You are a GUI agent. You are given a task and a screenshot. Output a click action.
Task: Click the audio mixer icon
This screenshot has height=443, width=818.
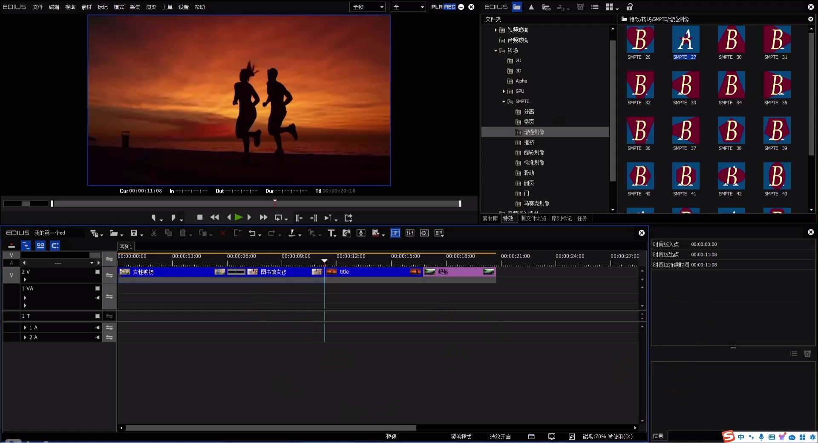(410, 233)
